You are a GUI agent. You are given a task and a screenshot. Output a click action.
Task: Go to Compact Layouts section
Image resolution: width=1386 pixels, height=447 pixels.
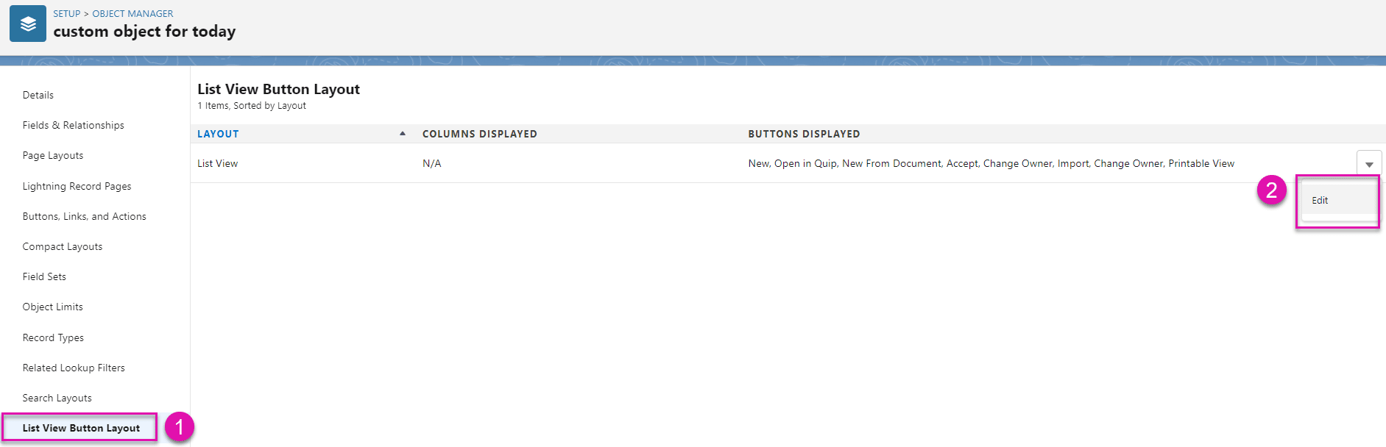point(63,247)
